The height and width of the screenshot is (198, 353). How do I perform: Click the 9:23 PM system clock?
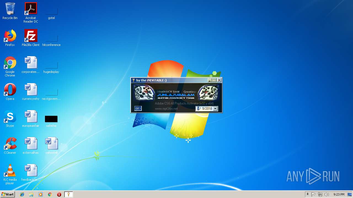[339, 194]
